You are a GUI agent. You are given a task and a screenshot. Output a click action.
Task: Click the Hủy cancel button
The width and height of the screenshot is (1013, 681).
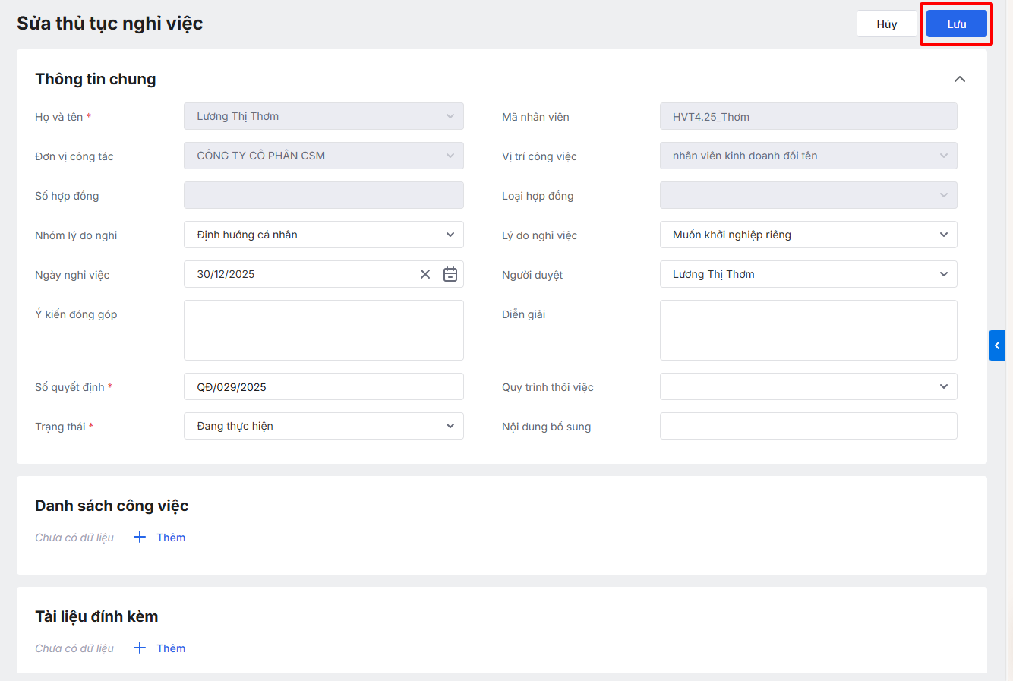pos(886,24)
